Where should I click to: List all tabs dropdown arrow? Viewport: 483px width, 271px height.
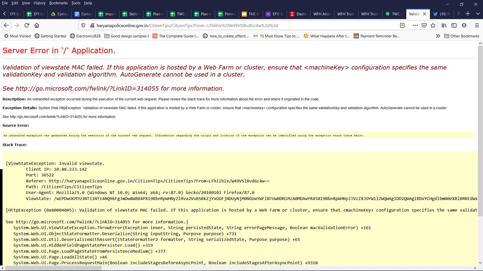click(x=477, y=14)
